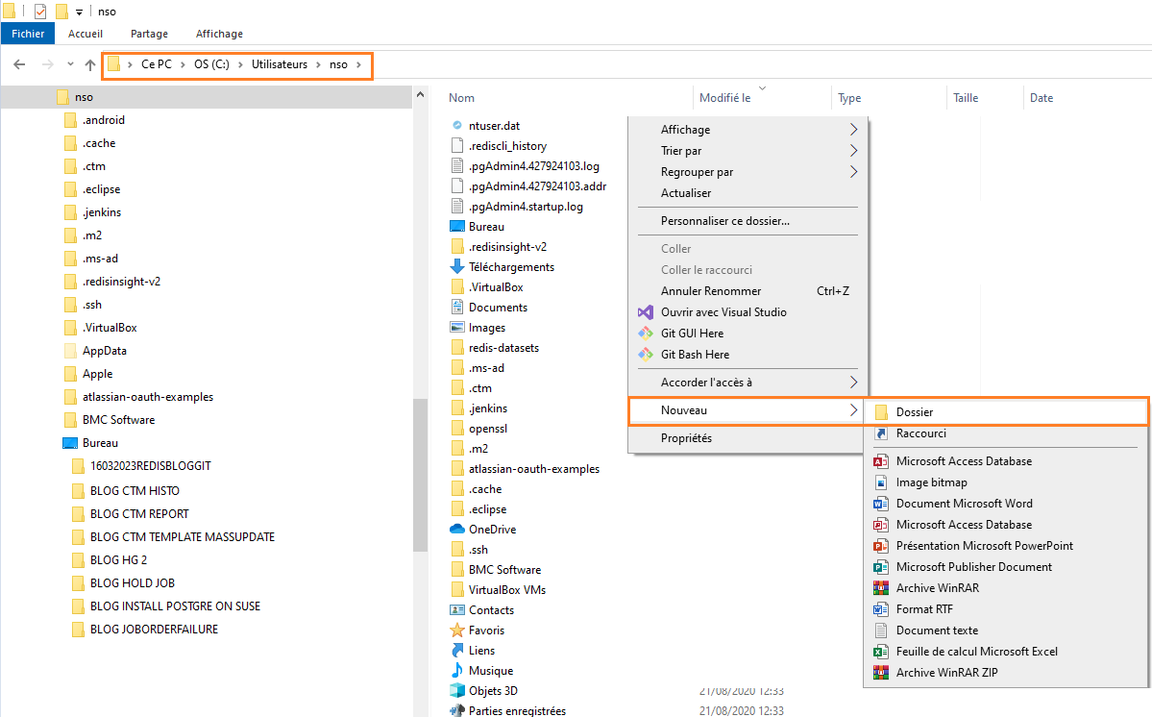Choose Propriétés from the context menu
This screenshot has height=717, width=1152.
[x=686, y=438]
